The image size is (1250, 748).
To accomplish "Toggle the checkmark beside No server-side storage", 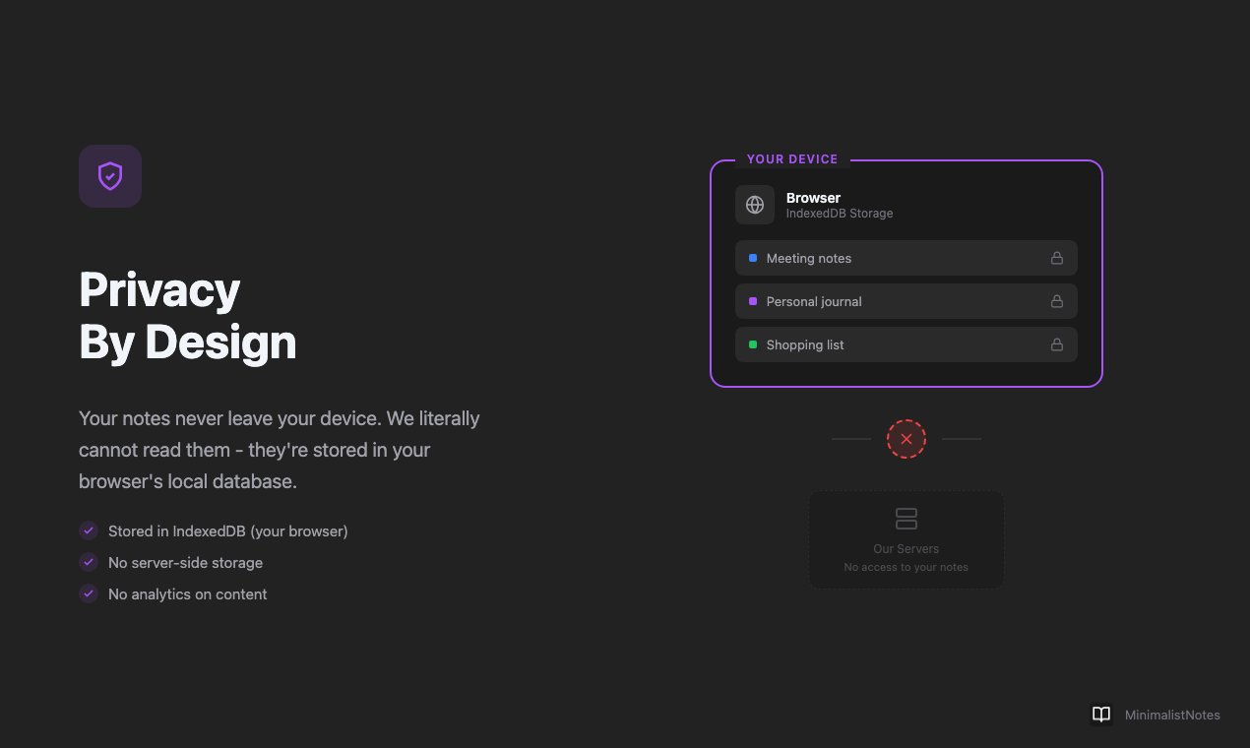I will pyautogui.click(x=88, y=562).
